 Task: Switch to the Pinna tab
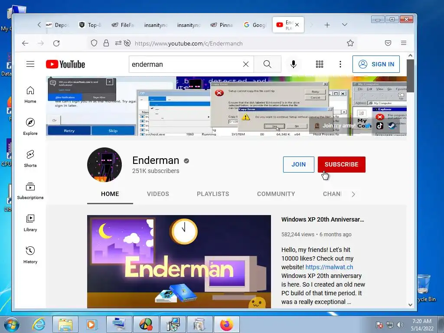click(x=222, y=25)
